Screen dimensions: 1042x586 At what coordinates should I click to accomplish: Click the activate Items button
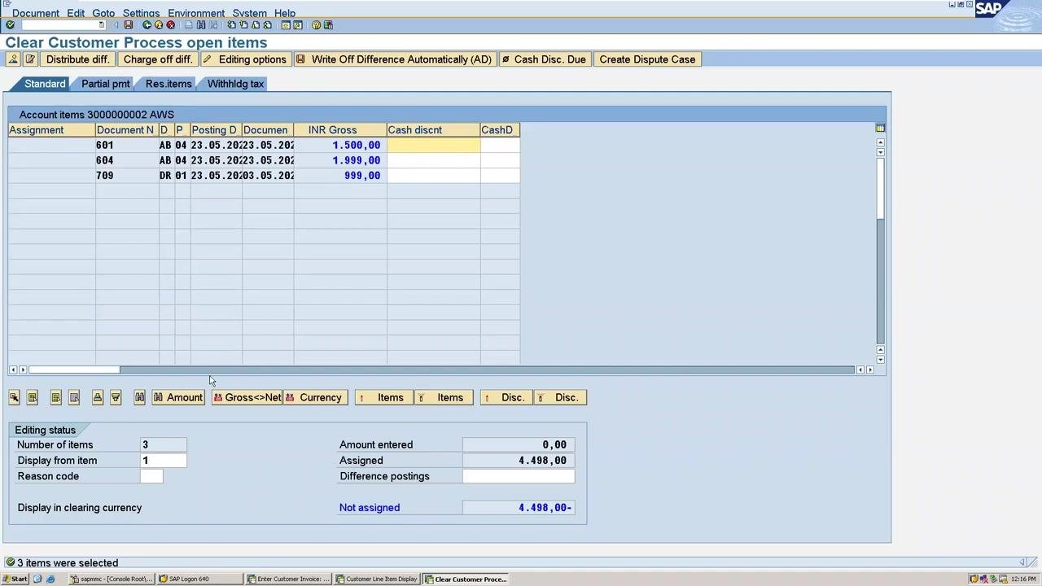click(x=383, y=397)
